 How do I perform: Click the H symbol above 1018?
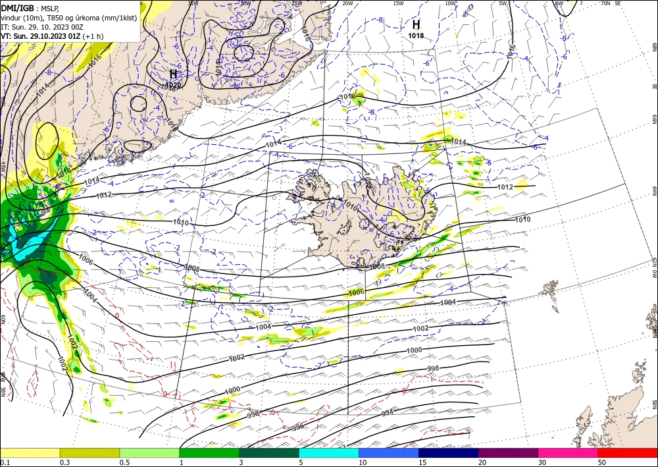(416, 24)
